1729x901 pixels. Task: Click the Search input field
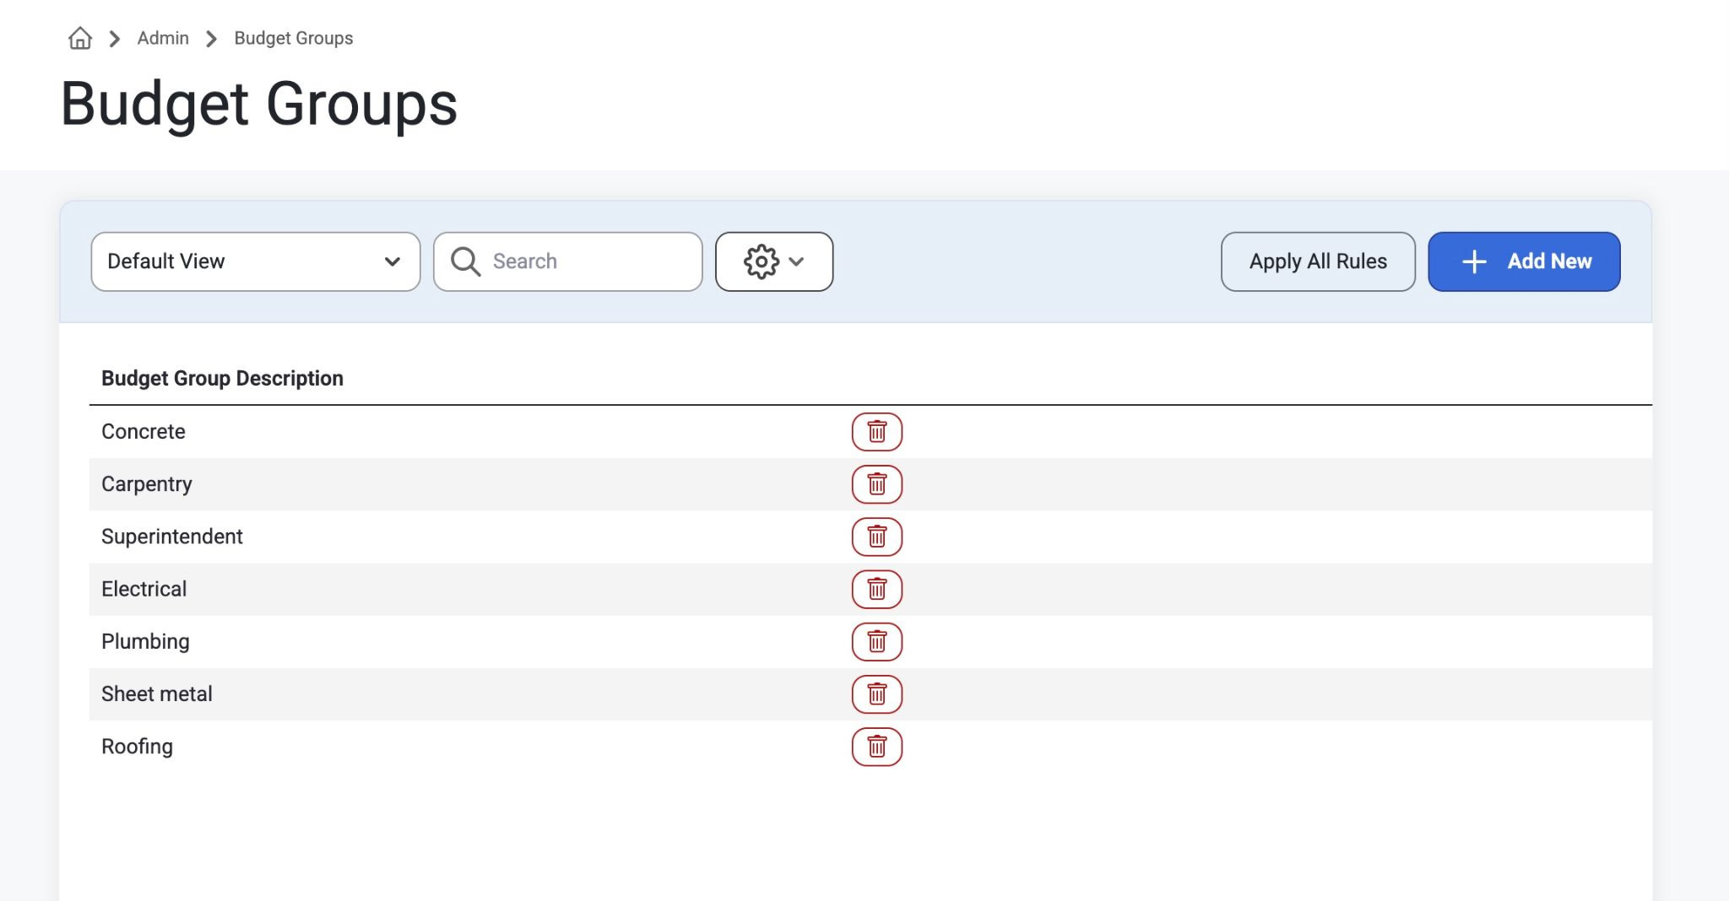click(568, 262)
